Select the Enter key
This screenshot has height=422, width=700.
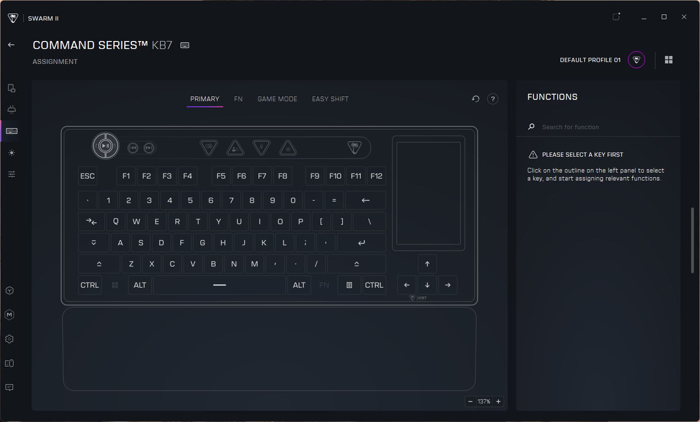[x=361, y=243]
